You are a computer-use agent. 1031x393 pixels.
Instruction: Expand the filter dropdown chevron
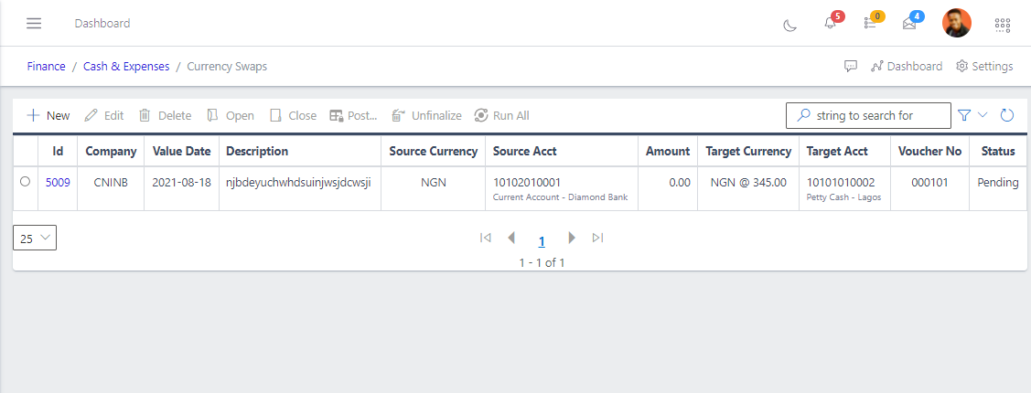pos(983,115)
